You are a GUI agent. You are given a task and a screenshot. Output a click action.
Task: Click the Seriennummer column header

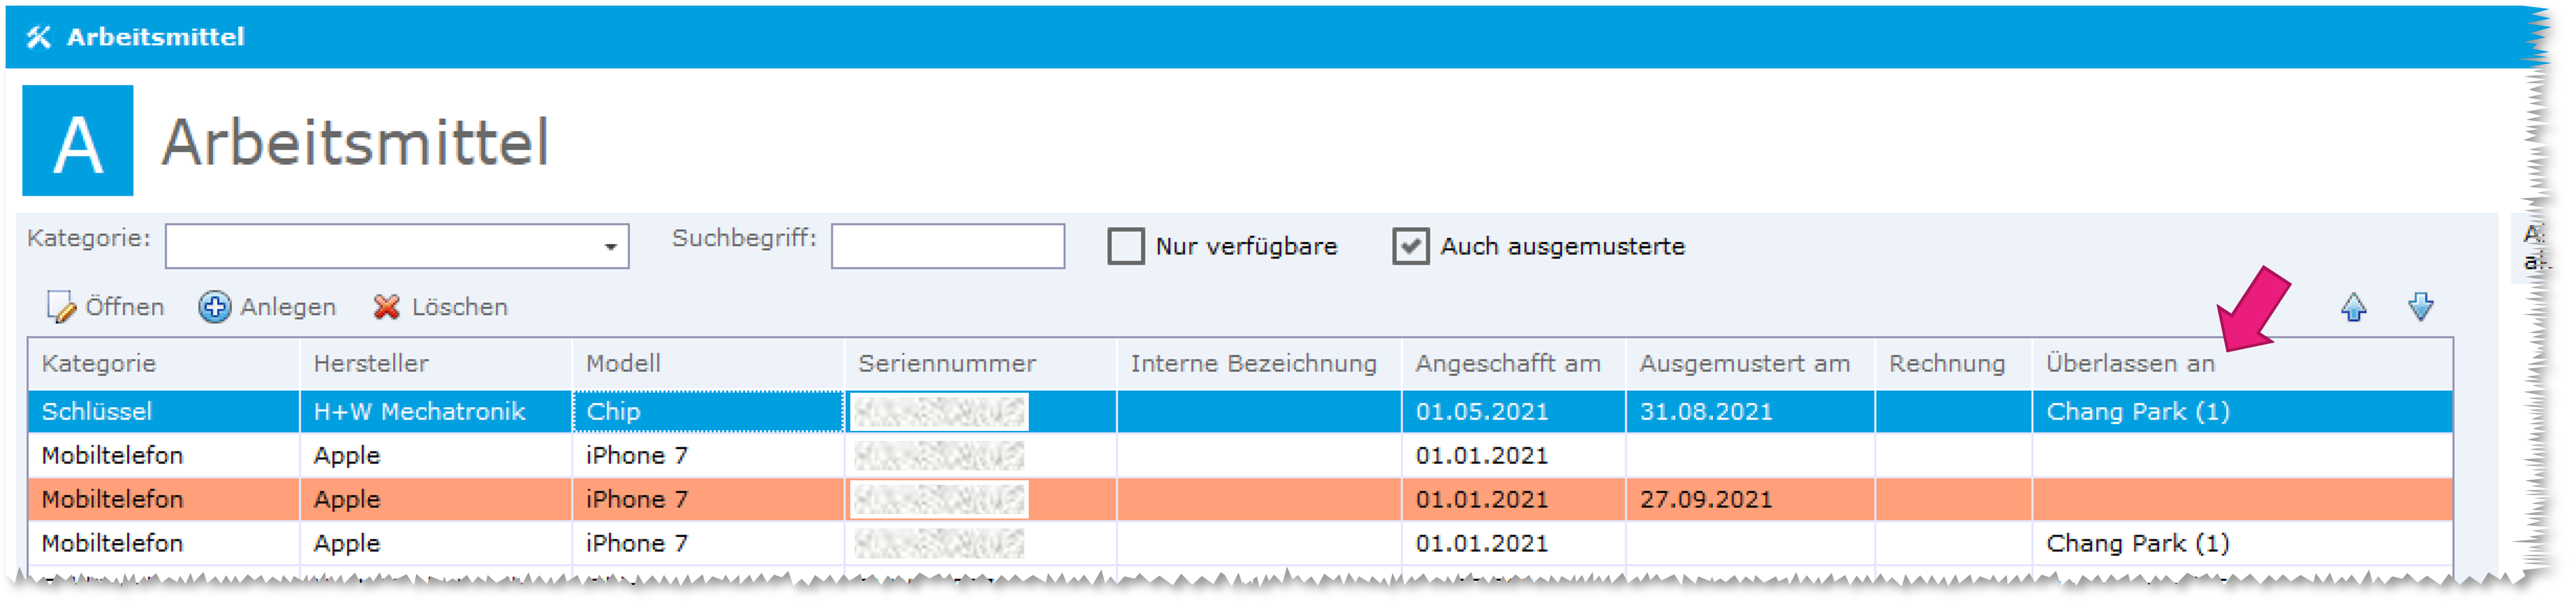point(946,365)
